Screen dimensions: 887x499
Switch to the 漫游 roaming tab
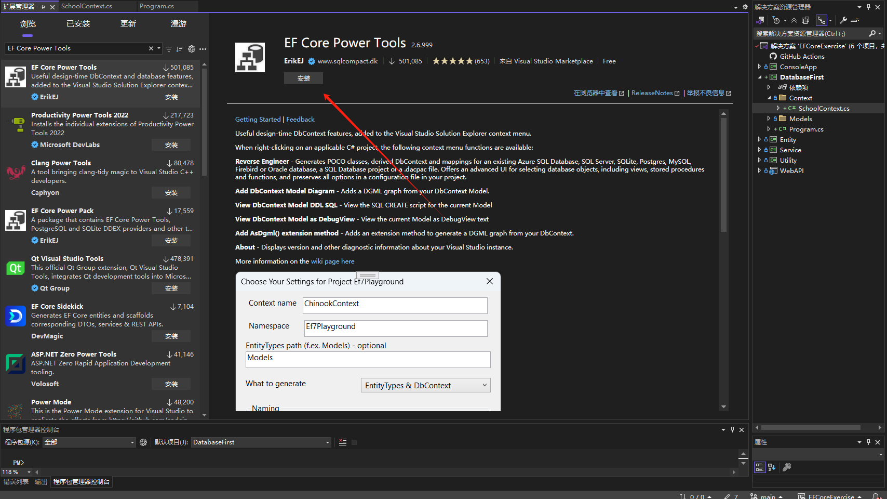tap(179, 24)
